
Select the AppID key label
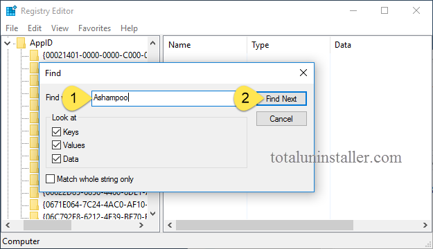coord(41,43)
